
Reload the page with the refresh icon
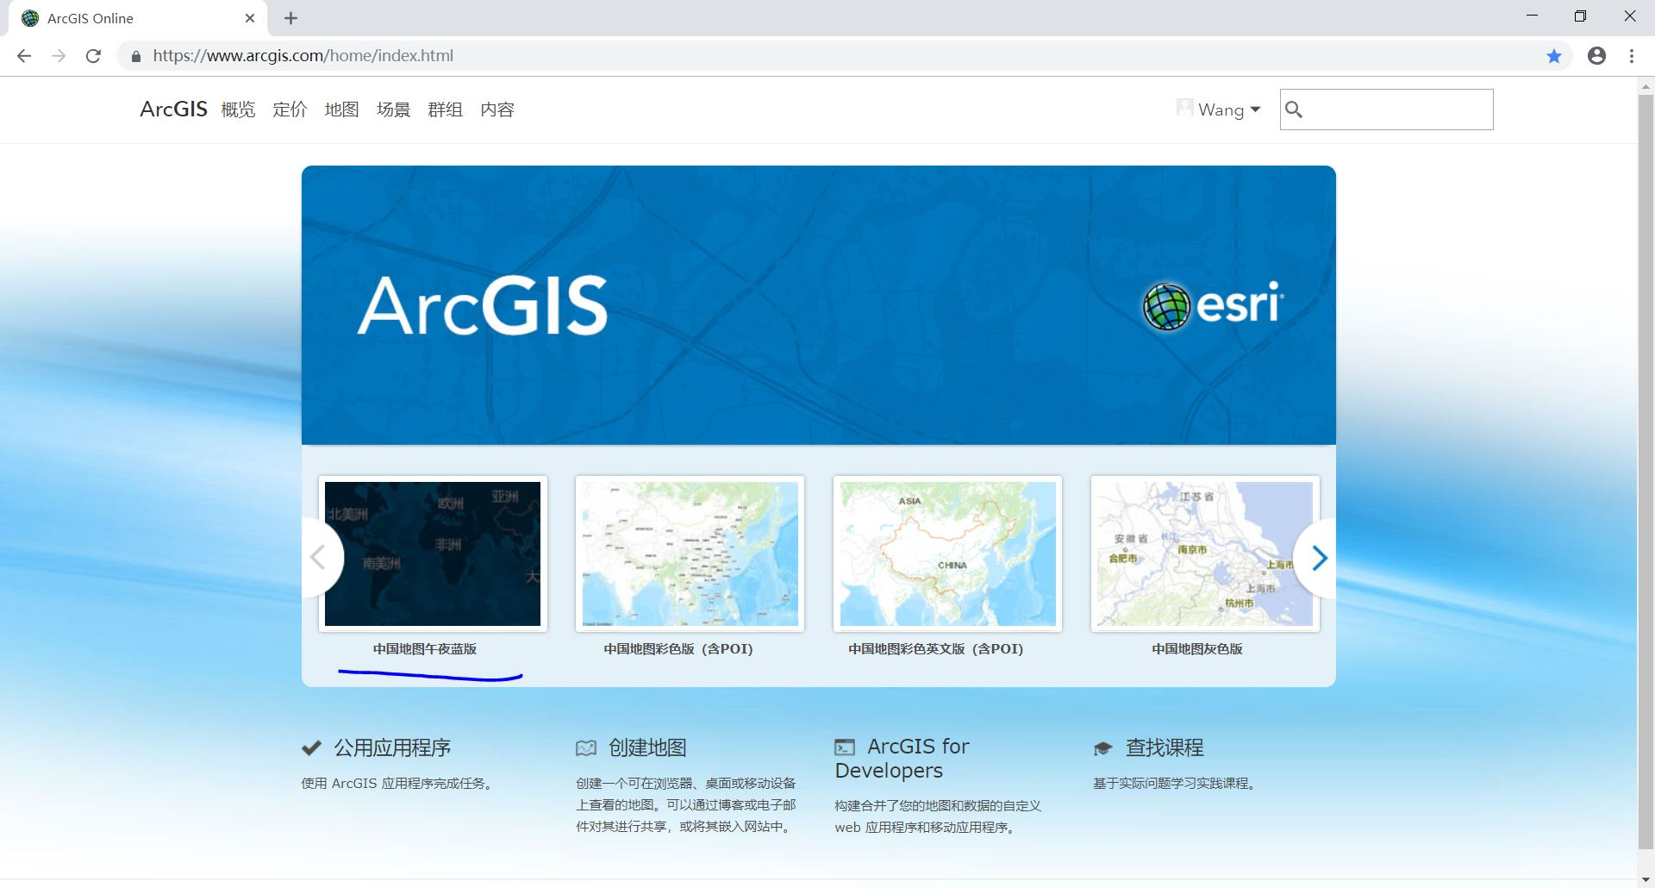(x=94, y=55)
